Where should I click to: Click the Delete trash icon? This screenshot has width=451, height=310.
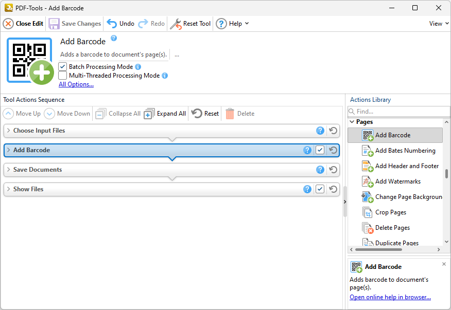tap(230, 114)
